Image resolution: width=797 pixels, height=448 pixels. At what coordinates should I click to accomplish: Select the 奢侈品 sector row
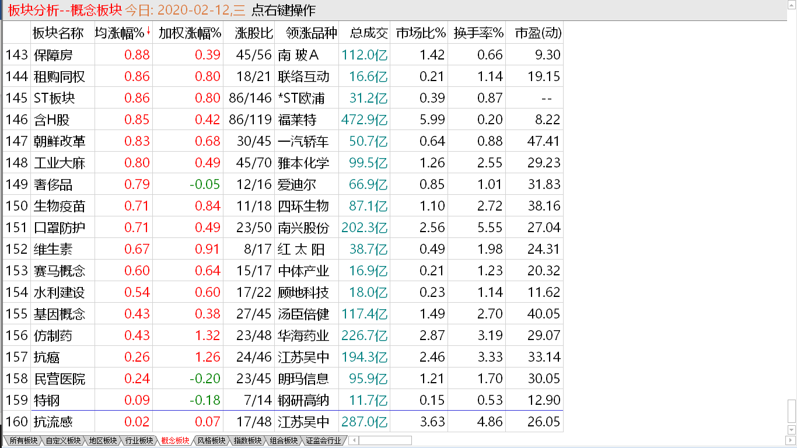click(x=283, y=184)
